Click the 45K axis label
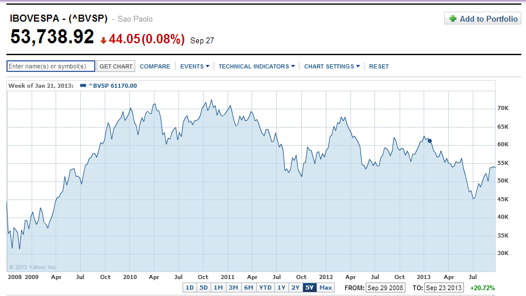 503,199
